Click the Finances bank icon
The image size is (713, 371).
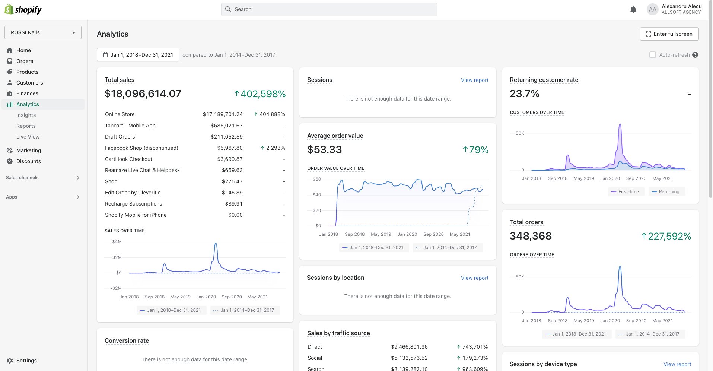10,93
